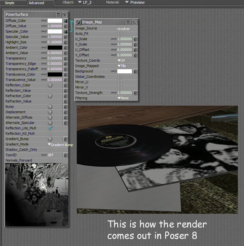Viewport: 244px width, 246px height.
Task: Click the Transparency_Falloff animation key icon
Action: point(44,69)
